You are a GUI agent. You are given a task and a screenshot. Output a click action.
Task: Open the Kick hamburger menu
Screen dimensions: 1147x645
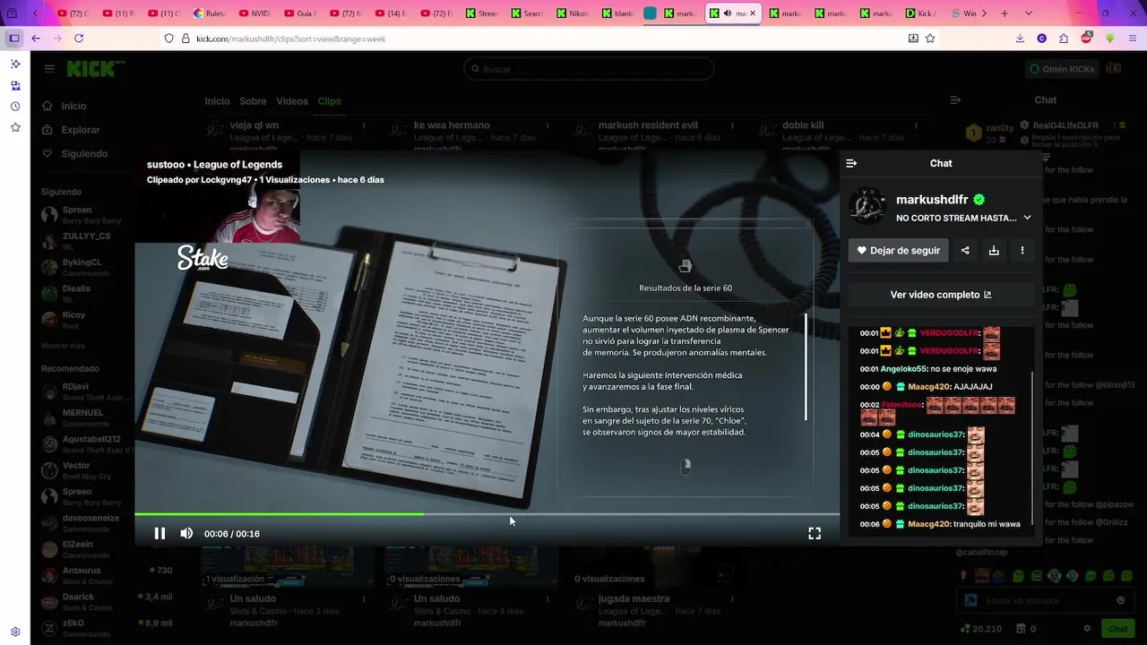(x=49, y=69)
